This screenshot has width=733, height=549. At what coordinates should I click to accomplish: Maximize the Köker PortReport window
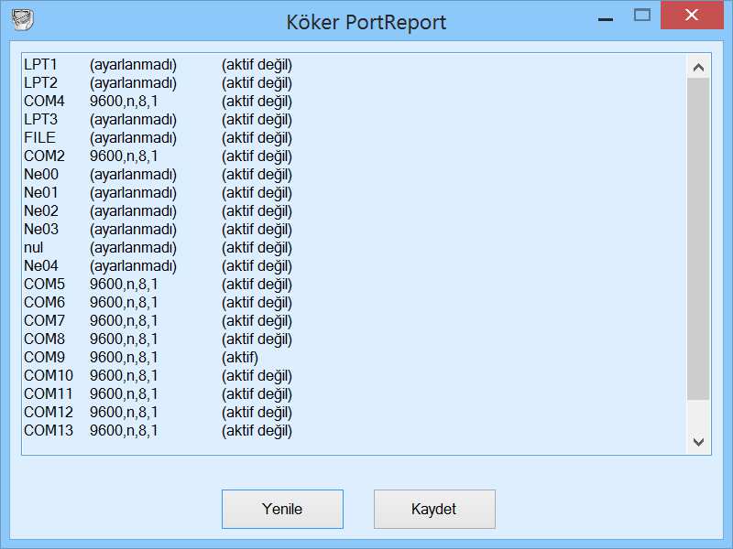coord(642,16)
